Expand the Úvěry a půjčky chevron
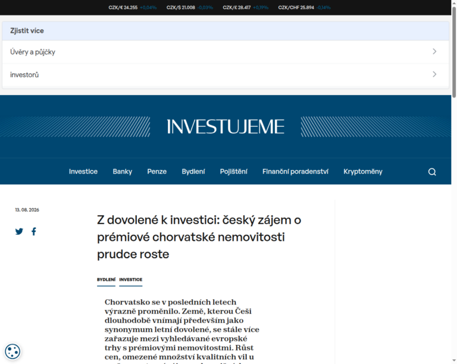The width and height of the screenshot is (457, 364). pyautogui.click(x=434, y=52)
